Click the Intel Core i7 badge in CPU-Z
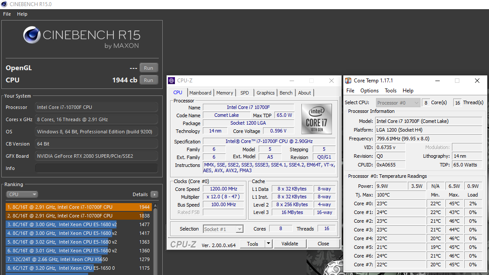This screenshot has width=489, height=275. [316, 119]
